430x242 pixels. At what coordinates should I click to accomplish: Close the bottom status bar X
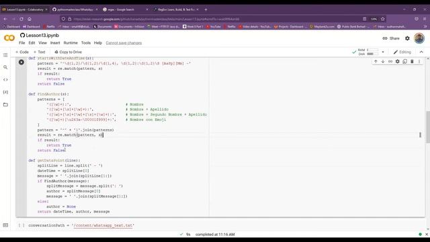[427, 235]
